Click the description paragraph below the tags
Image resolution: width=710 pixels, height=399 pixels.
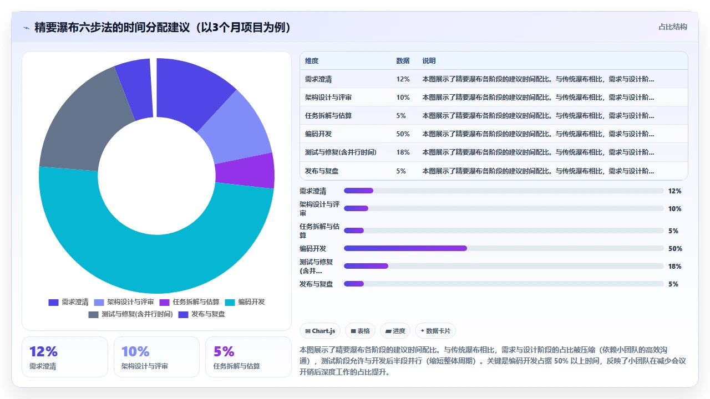(493, 361)
